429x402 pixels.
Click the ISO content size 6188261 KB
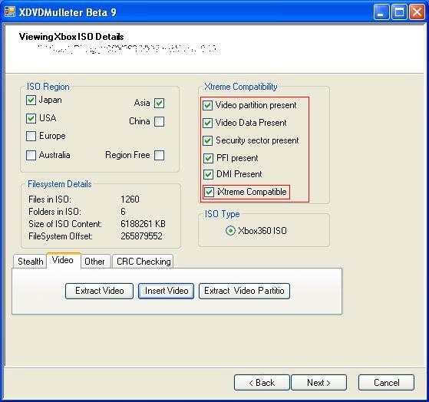point(143,224)
